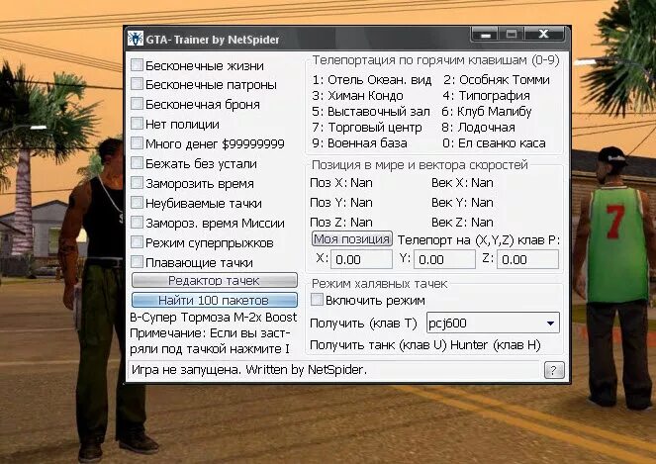Click 'Поз Z: Nan' value
The image size is (656, 464).
coord(341,223)
